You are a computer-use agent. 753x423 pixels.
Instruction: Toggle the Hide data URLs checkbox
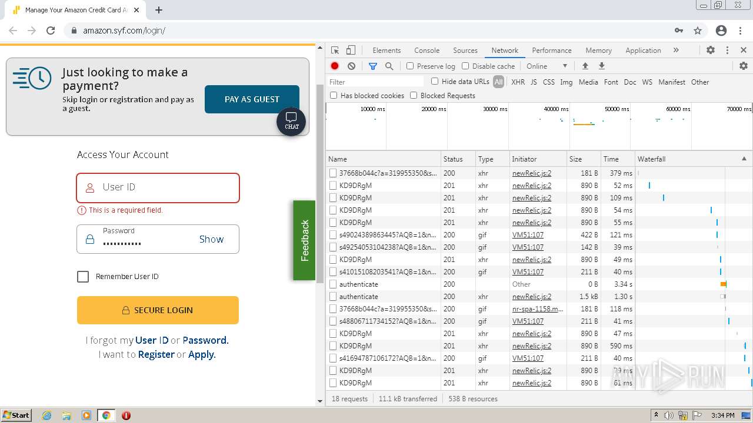435,82
